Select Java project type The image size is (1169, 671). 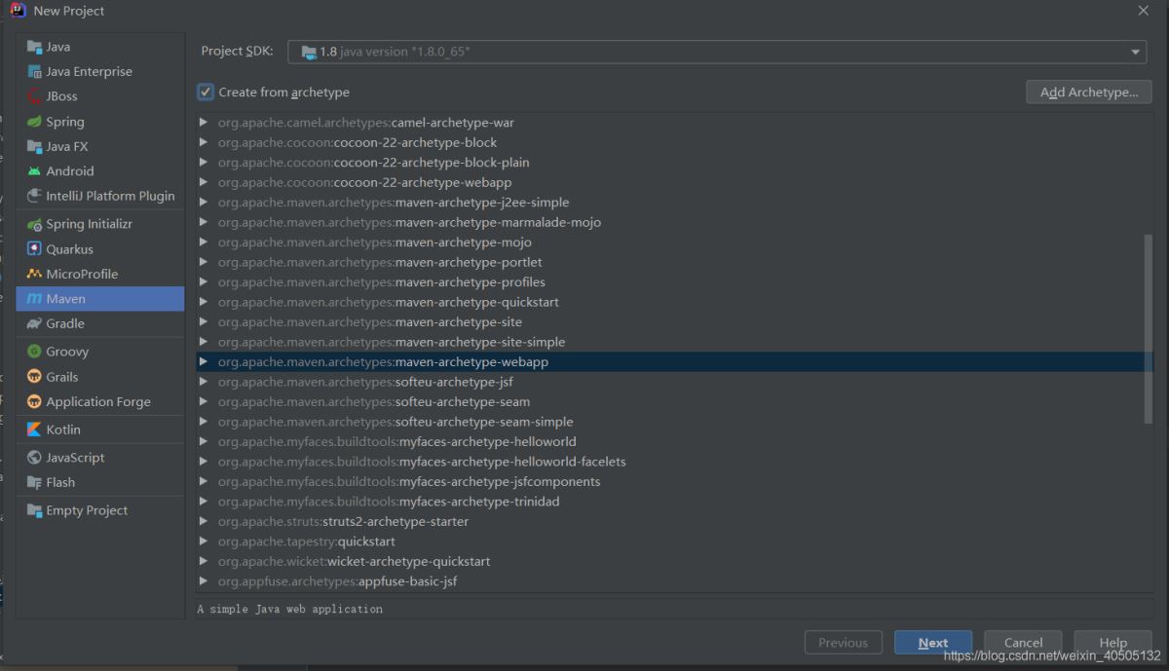point(100,47)
